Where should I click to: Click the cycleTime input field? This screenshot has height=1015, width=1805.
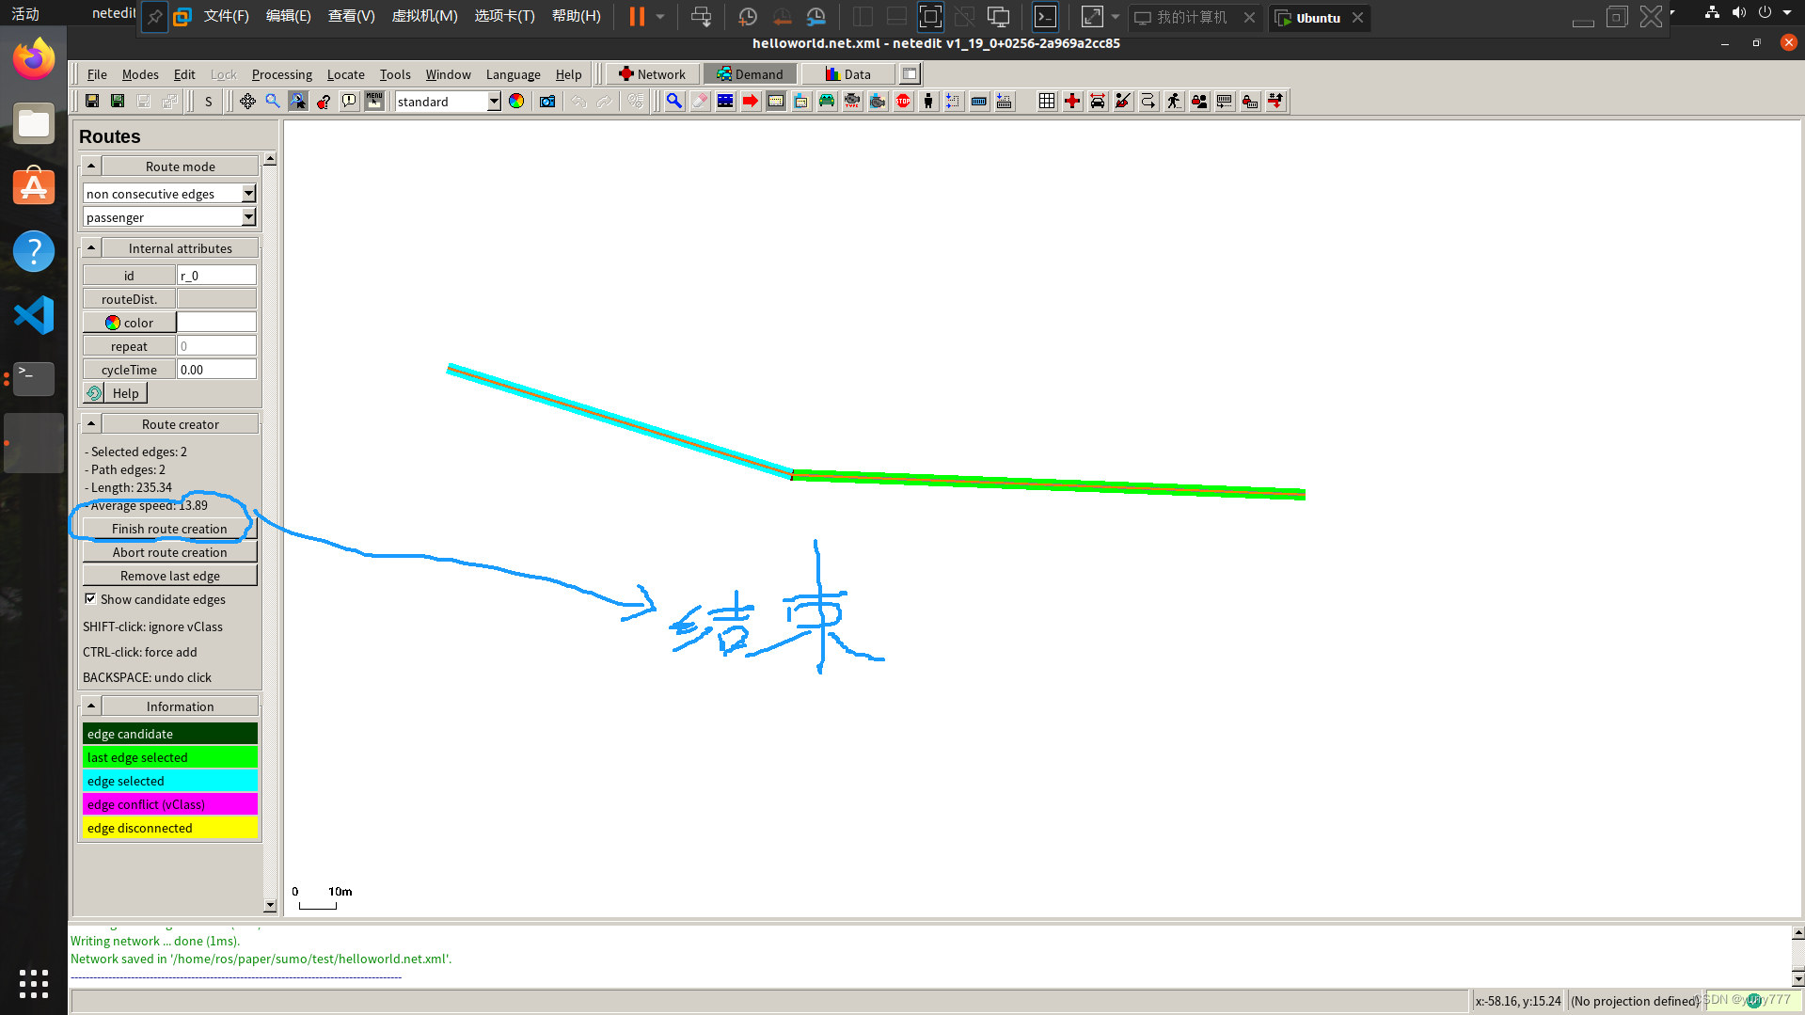point(216,370)
